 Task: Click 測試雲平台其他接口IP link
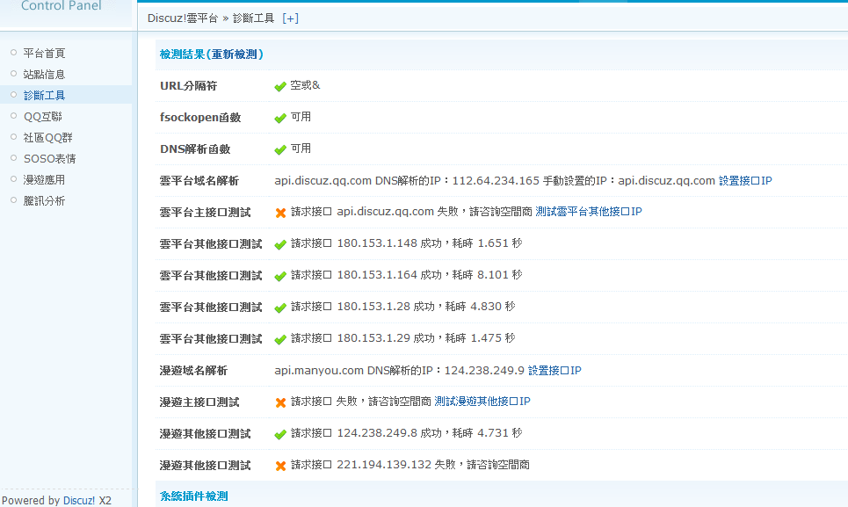pyautogui.click(x=589, y=212)
